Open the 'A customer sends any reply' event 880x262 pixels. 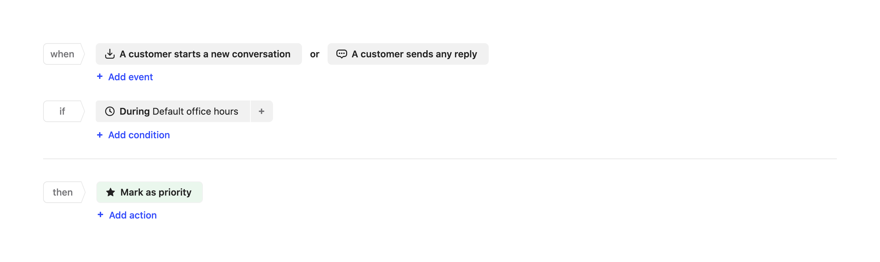[x=414, y=54]
